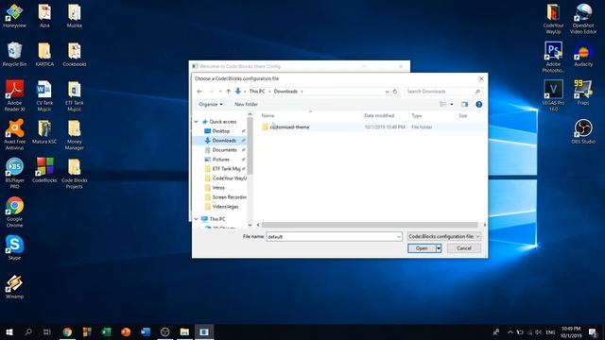
Task: Open the Honeyview desktop shortcut
Action: (14, 15)
